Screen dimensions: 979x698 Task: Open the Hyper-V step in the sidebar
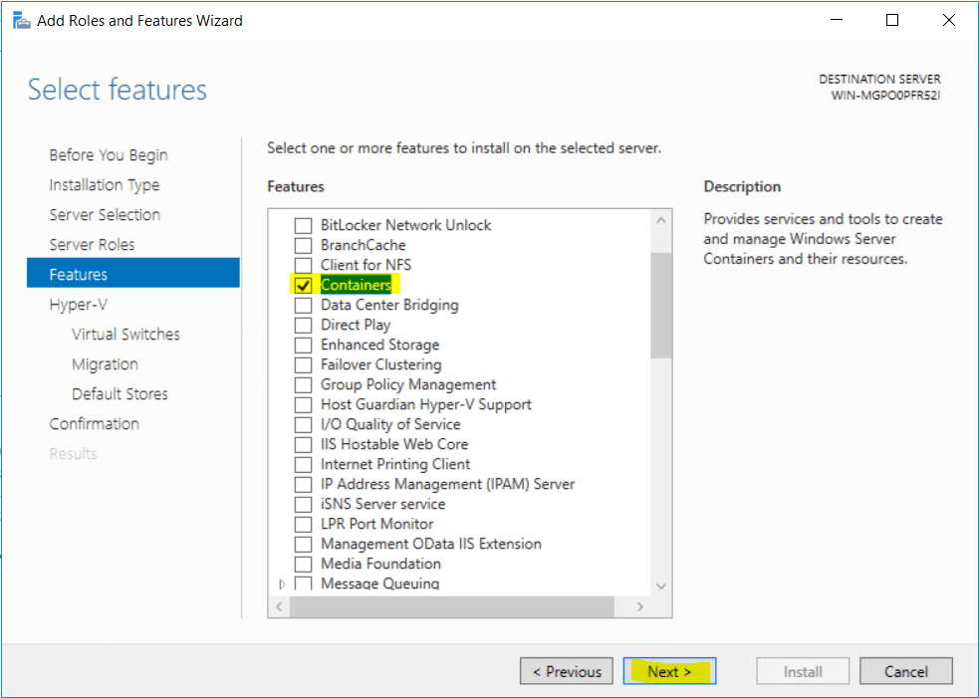tap(76, 304)
